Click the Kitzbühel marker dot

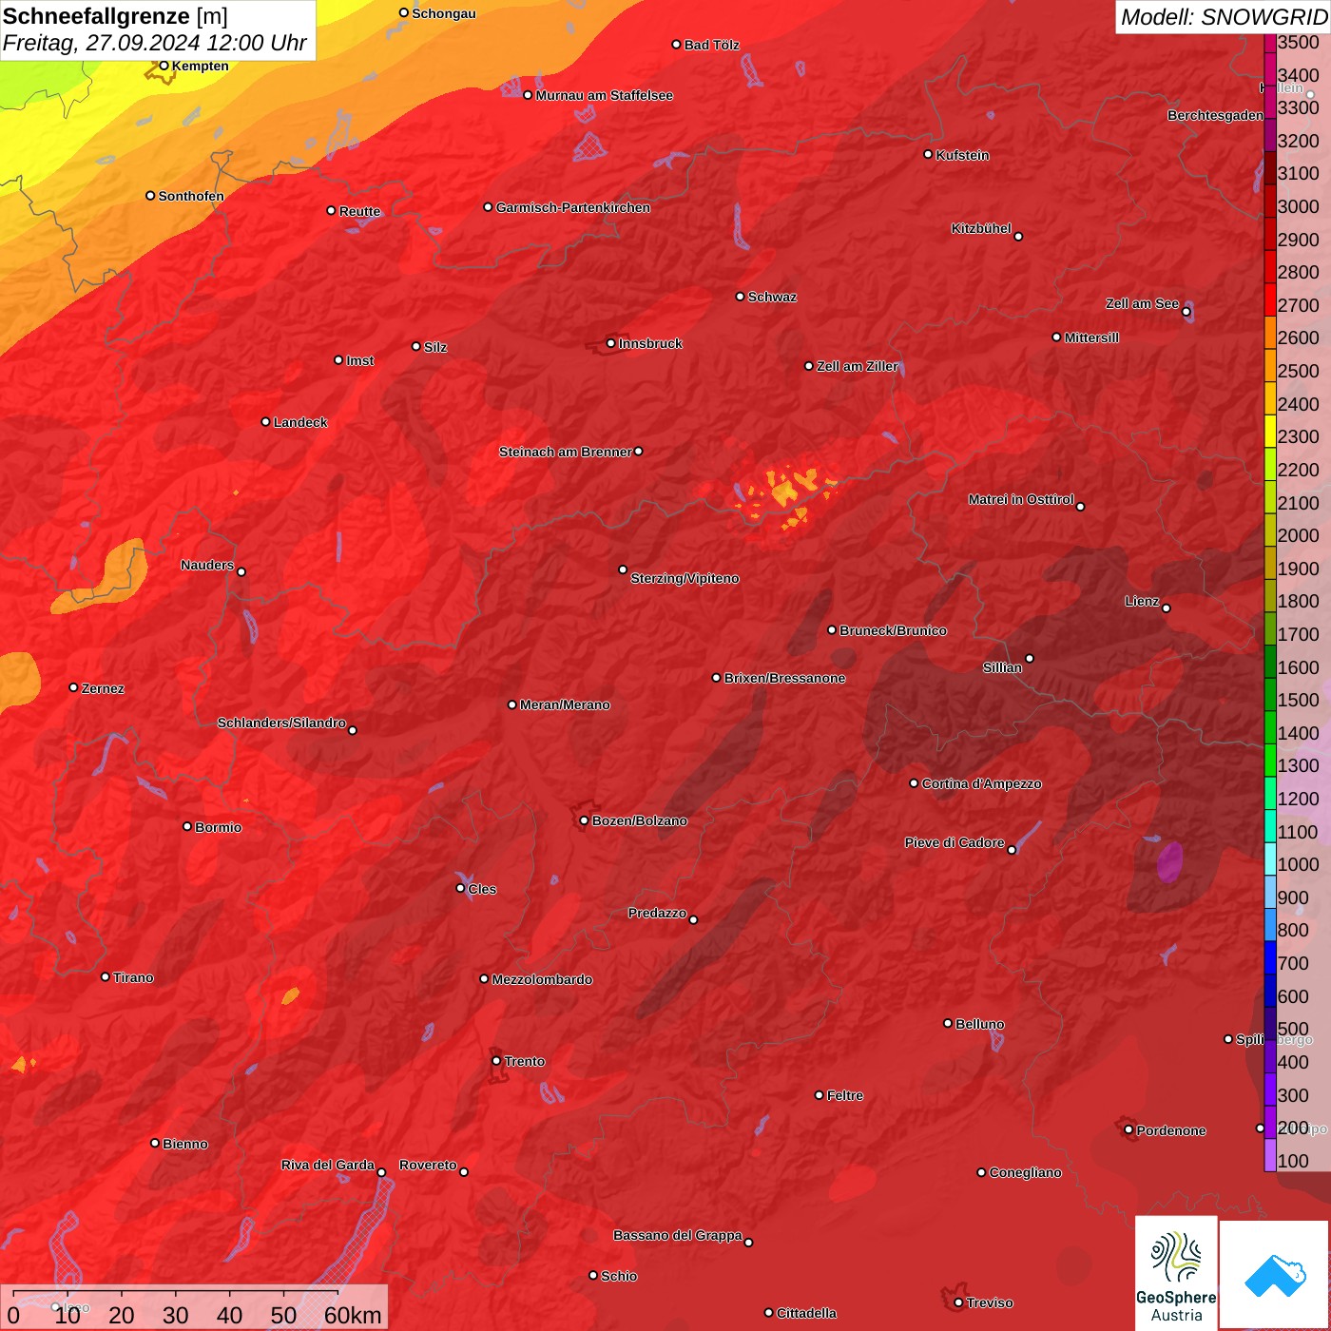(1018, 237)
